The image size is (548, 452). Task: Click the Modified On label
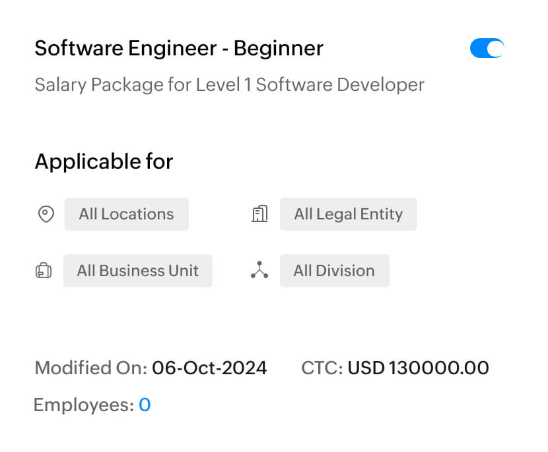(x=90, y=368)
